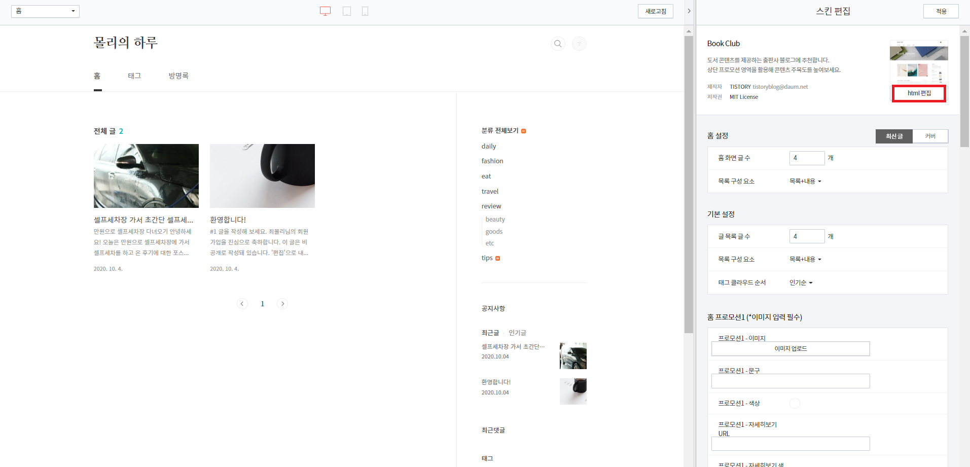This screenshot has height=467, width=970.
Task: Click the 이미지 업로드 button
Action: click(x=791, y=348)
